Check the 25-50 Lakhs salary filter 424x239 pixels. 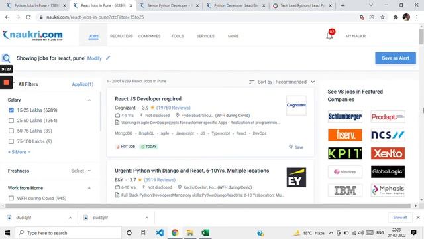pos(11,121)
